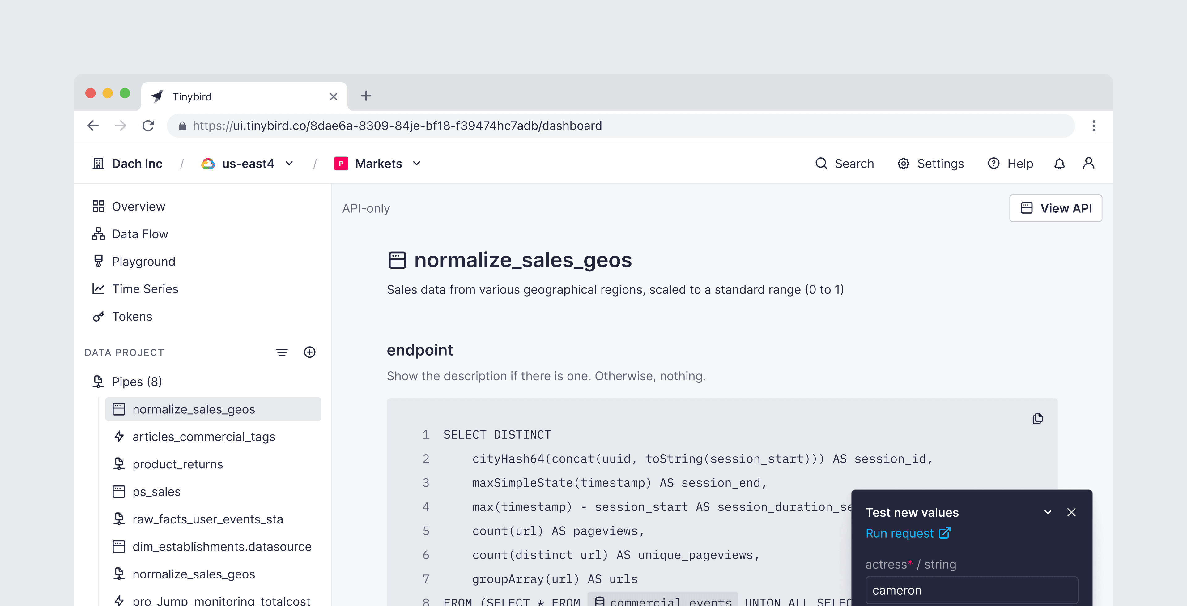Image resolution: width=1187 pixels, height=606 pixels.
Task: Copy the SQL code with copy icon
Action: pos(1038,418)
